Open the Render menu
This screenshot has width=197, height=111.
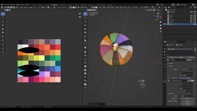click(x=12, y=5)
